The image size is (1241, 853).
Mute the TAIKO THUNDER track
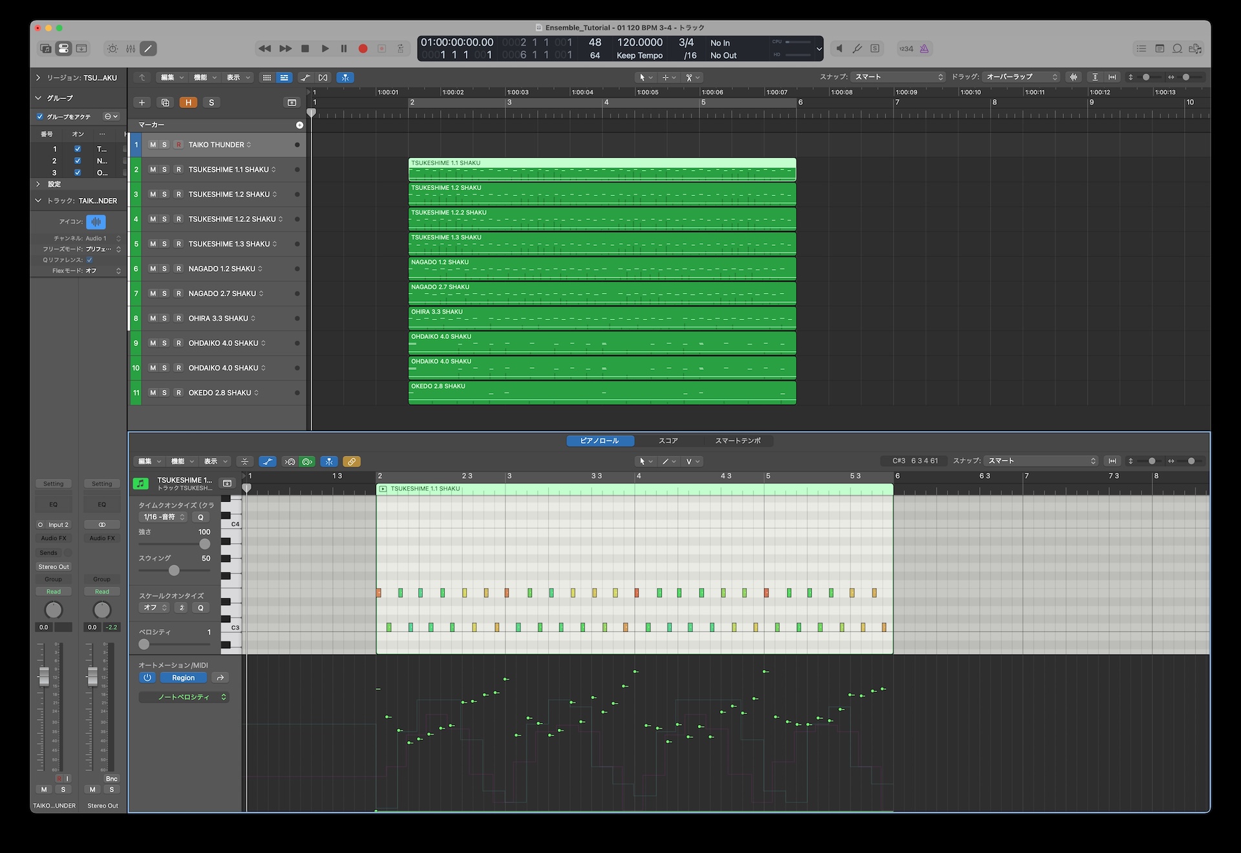153,145
